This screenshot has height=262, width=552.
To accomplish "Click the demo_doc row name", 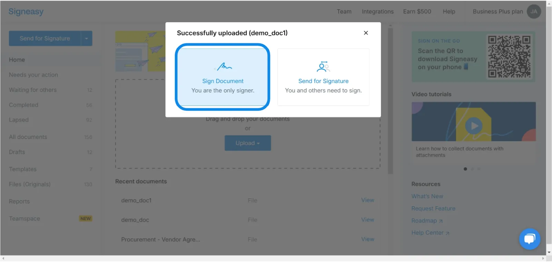I will pos(135,220).
